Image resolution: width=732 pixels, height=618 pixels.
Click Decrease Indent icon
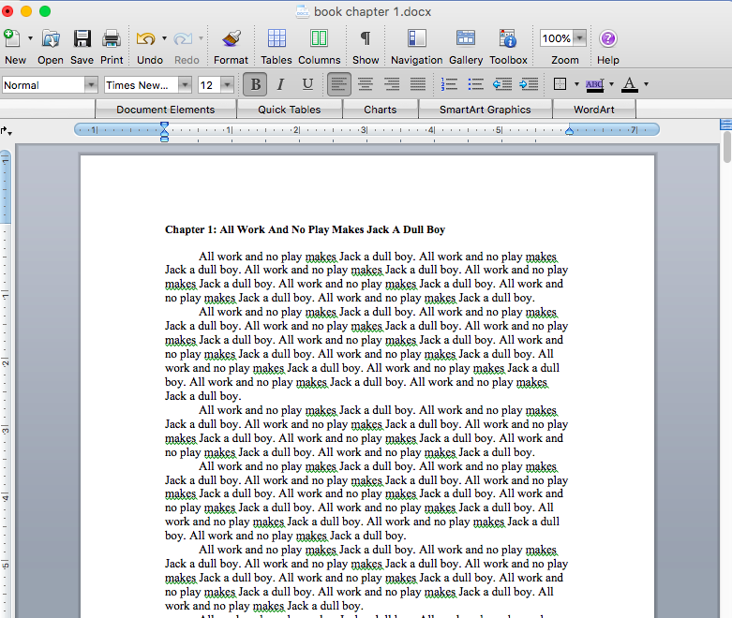coord(502,84)
